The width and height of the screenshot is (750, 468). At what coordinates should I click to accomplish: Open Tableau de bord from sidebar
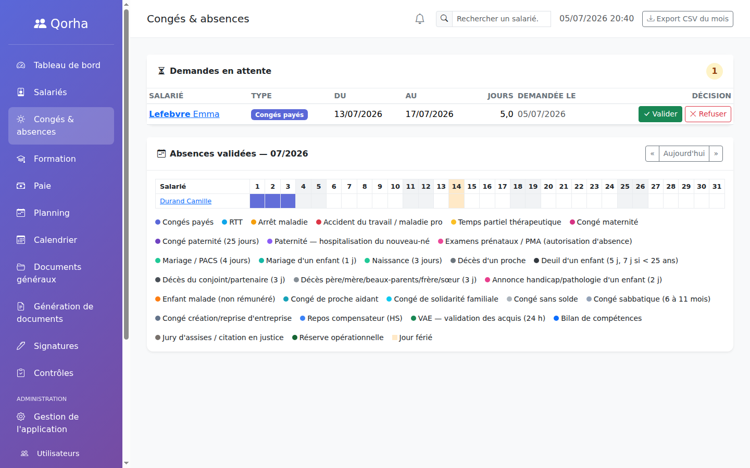(61, 66)
